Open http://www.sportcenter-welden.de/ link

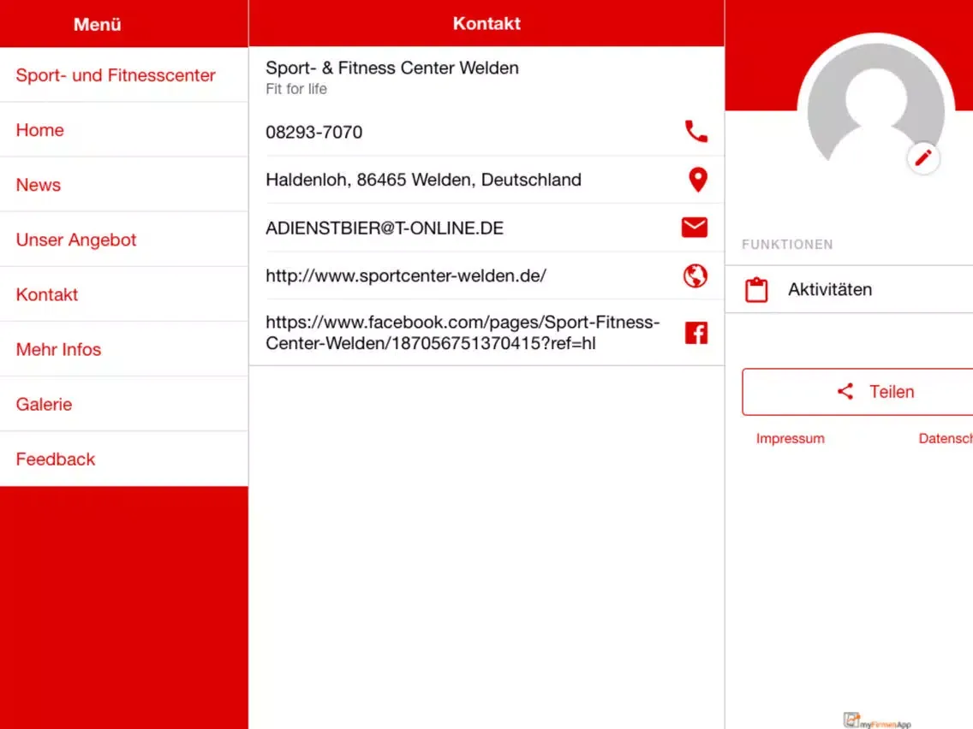pyautogui.click(x=406, y=276)
